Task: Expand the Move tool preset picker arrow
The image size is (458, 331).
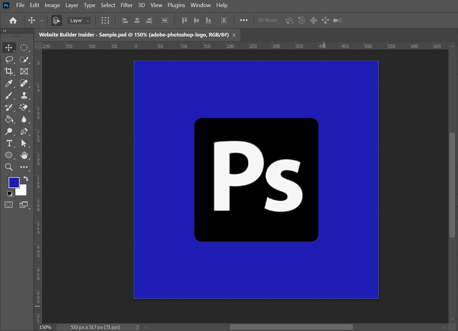Action: [42, 21]
